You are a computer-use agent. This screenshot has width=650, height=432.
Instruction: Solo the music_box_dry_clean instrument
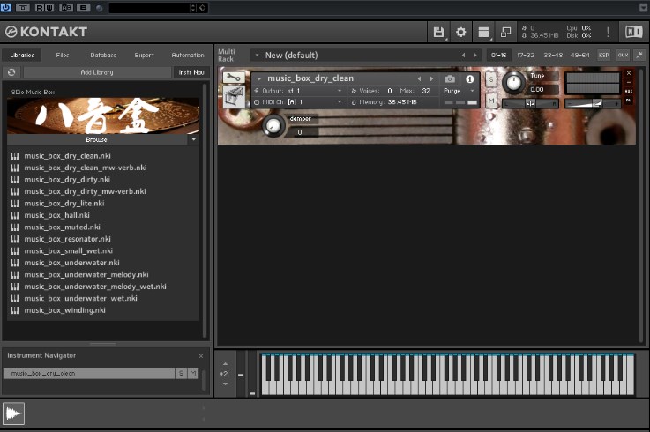[491, 79]
